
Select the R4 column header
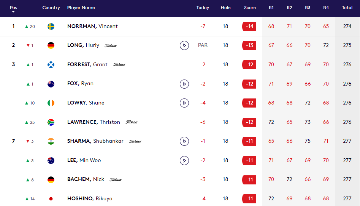tap(326, 8)
